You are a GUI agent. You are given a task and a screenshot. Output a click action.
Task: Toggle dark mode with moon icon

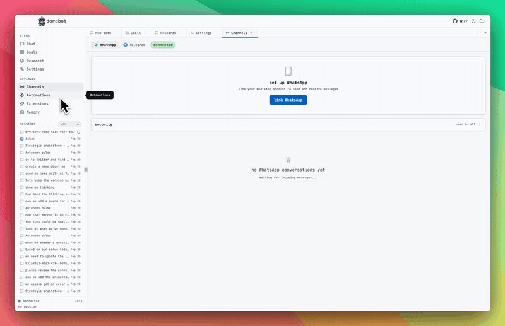pyautogui.click(x=473, y=21)
